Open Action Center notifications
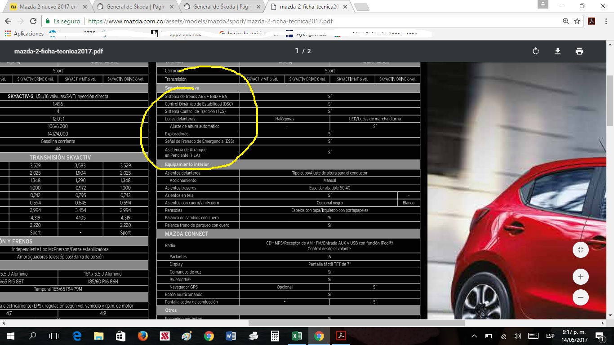Screen dimensions: 614x345 (600, 336)
